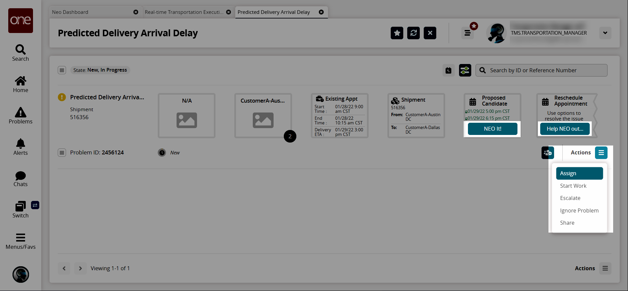Click the Predicted Delivery Arriva... problem title
Image resolution: width=628 pixels, height=291 pixels.
tap(107, 97)
